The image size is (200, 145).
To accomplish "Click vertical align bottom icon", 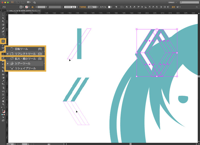I will (x=146, y=7).
